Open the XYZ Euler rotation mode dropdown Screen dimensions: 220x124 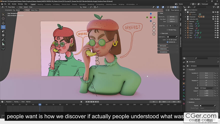206,88
